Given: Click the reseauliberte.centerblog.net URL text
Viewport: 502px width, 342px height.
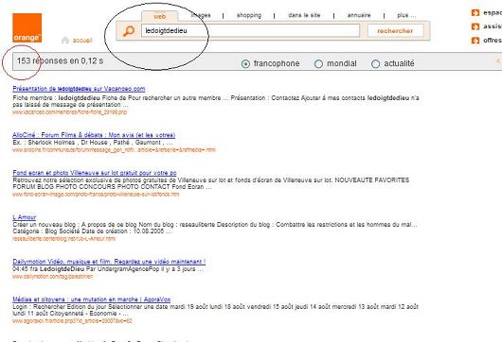Looking at the screenshot, I should 64,238.
